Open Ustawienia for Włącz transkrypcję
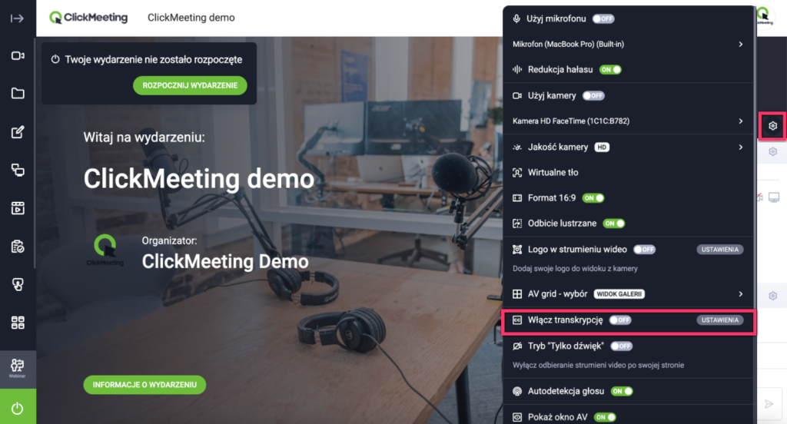Viewport: 787px width, 424px height. click(719, 320)
